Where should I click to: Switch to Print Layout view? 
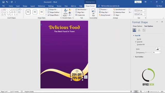click(x=136, y=91)
